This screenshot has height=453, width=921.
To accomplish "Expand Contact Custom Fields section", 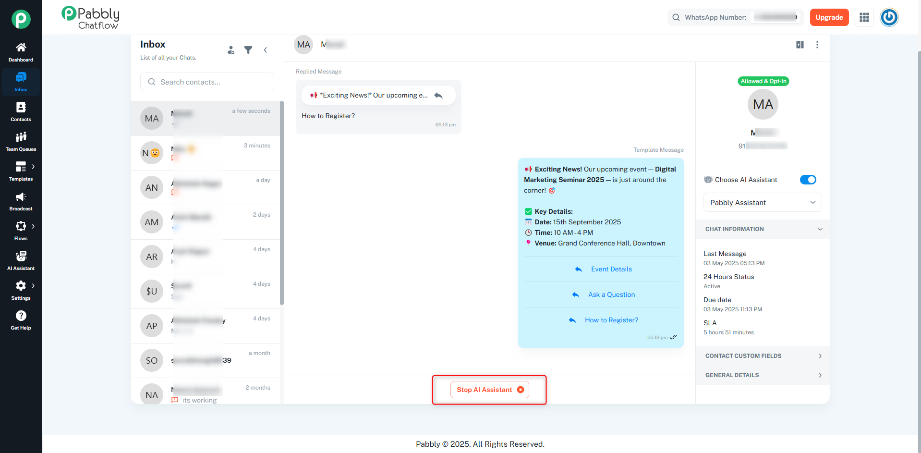I will [x=763, y=356].
